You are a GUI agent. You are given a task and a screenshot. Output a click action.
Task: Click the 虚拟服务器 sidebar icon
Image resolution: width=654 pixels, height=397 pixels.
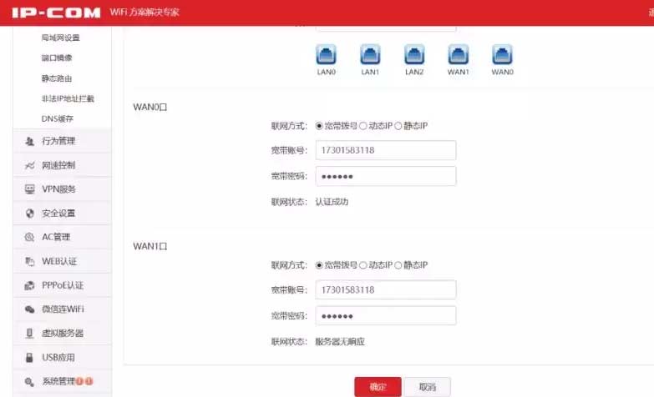coord(29,334)
